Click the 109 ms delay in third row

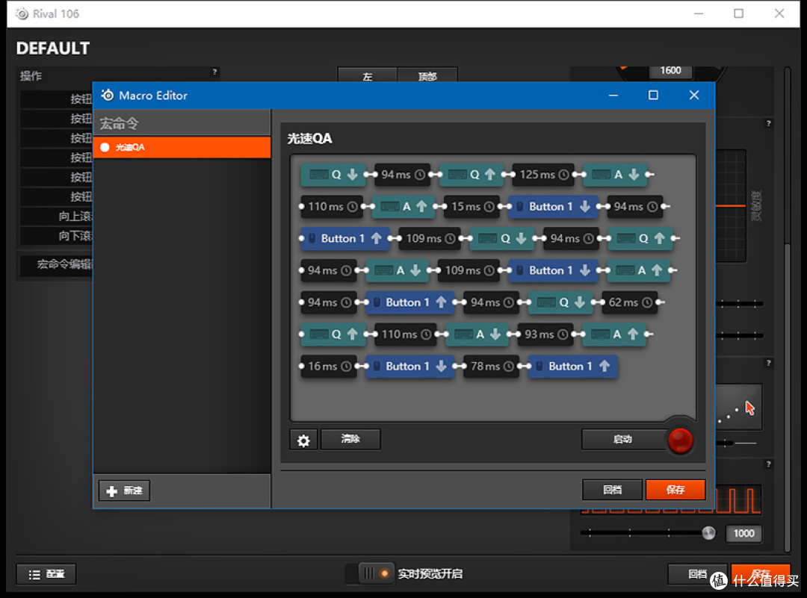[430, 238]
